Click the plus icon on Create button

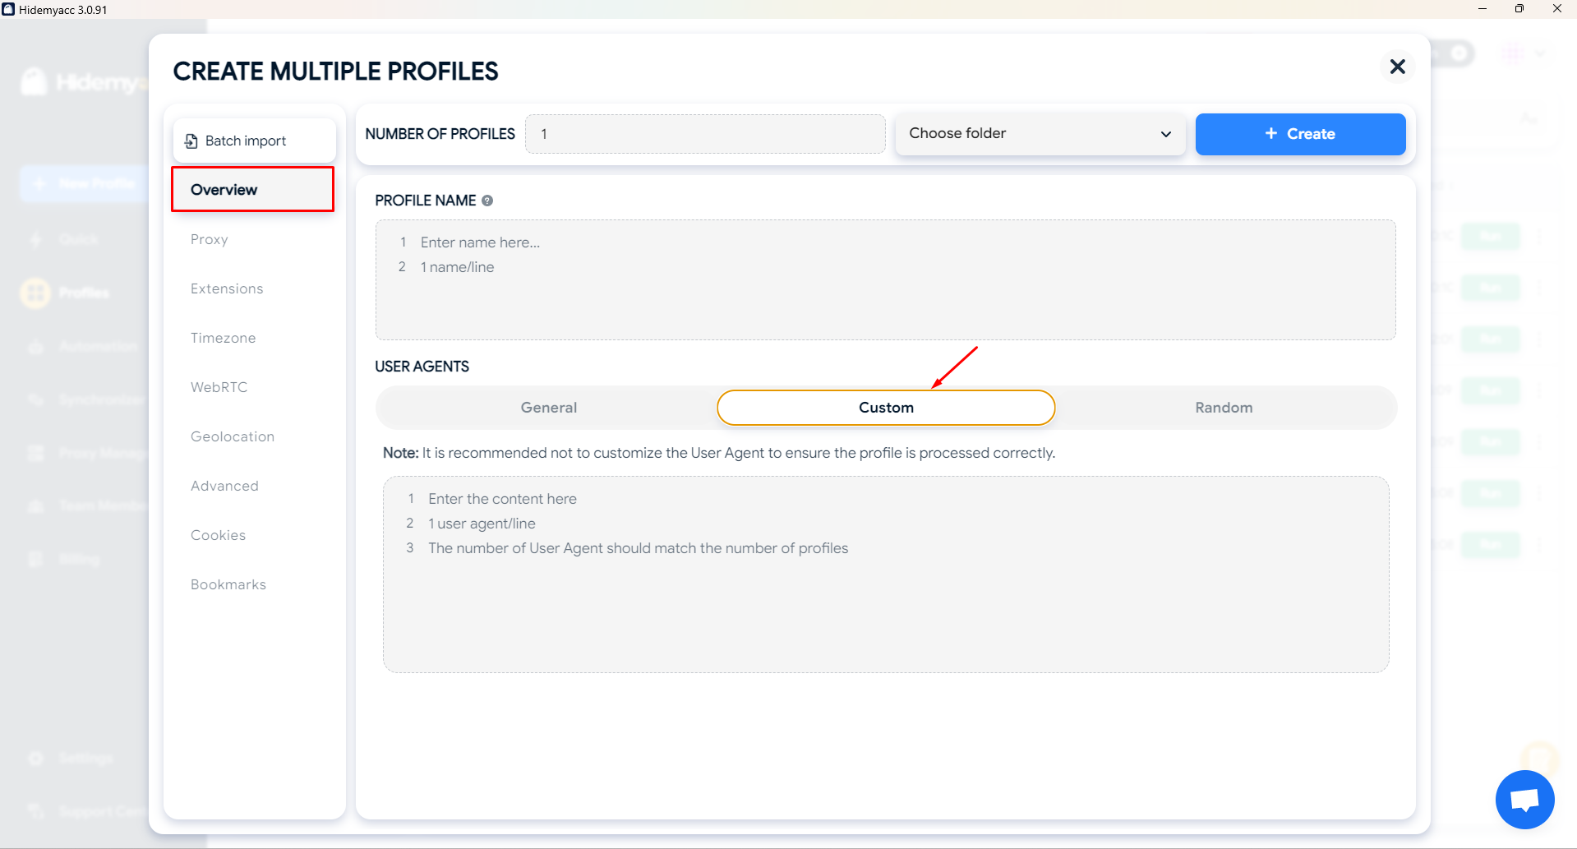(x=1270, y=133)
